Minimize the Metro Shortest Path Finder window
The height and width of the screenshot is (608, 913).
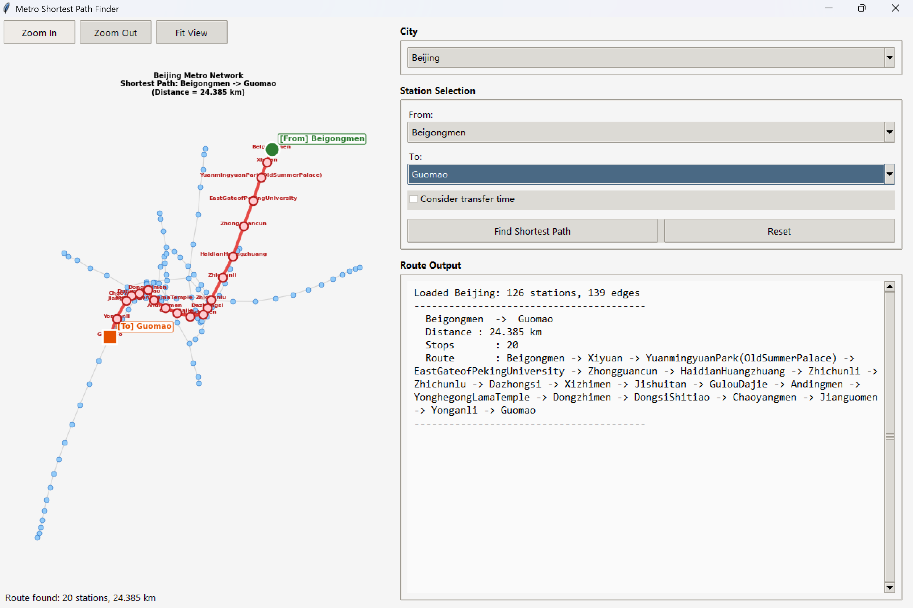[x=829, y=8]
